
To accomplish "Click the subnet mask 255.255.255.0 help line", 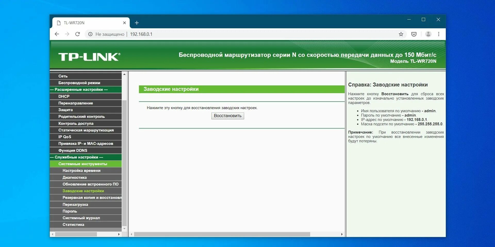I will coord(402,124).
